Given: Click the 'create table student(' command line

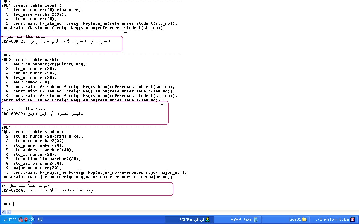Looking at the screenshot, I should (x=39, y=132).
